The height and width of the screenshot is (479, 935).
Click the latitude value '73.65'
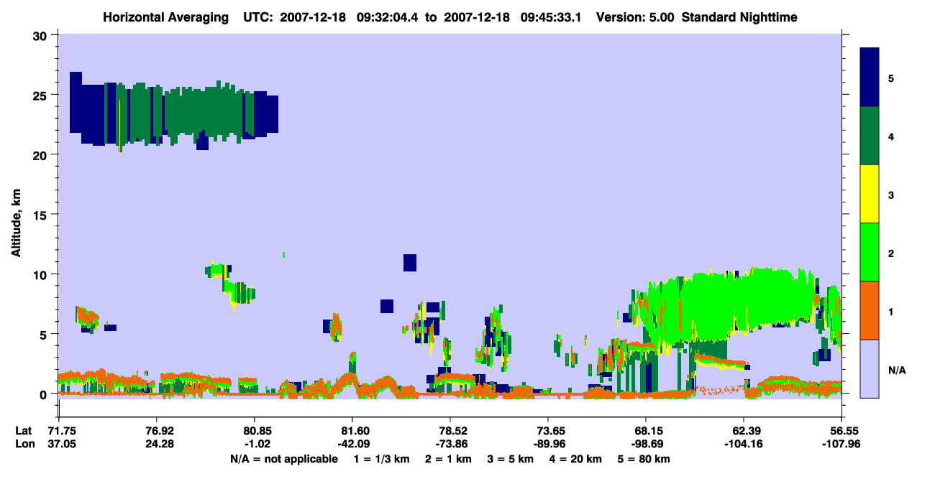pos(549,431)
